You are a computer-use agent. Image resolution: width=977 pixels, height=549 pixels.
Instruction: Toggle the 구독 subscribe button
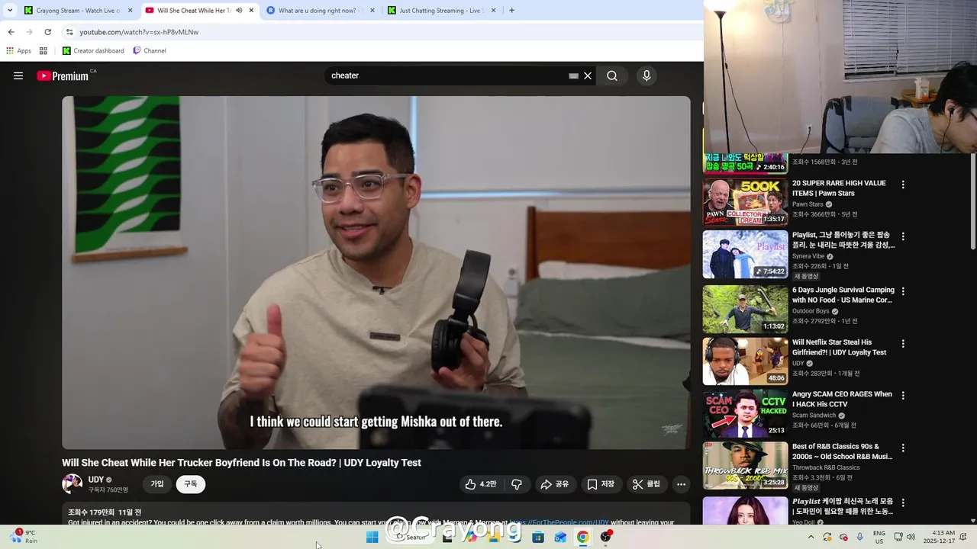tap(190, 484)
